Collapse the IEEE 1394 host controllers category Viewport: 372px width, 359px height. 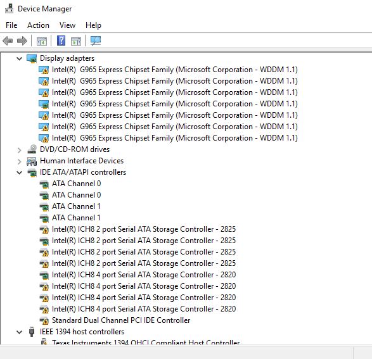20,332
